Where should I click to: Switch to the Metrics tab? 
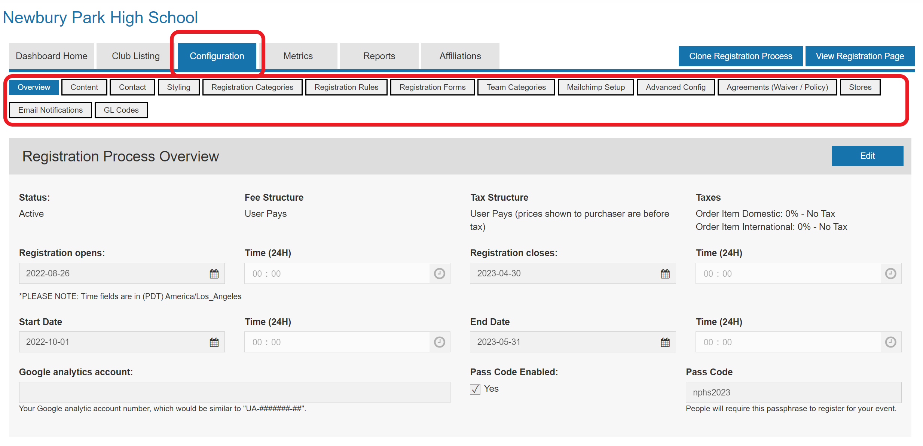(298, 56)
